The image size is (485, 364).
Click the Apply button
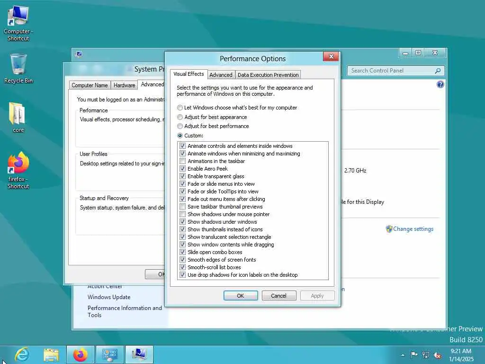tap(317, 296)
